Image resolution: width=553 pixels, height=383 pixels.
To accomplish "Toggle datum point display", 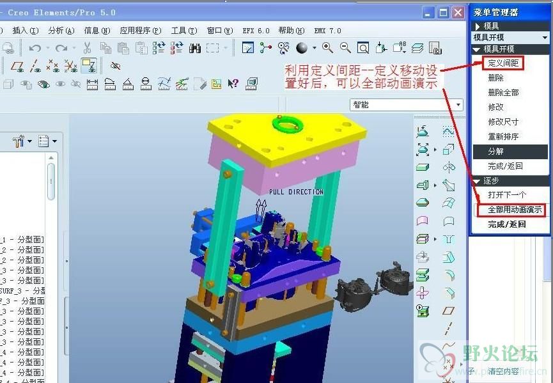I will pos(52,66).
